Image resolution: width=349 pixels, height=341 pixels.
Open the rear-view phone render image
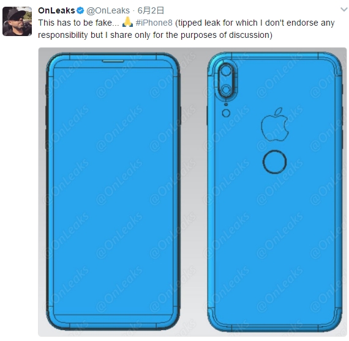tap(275, 192)
